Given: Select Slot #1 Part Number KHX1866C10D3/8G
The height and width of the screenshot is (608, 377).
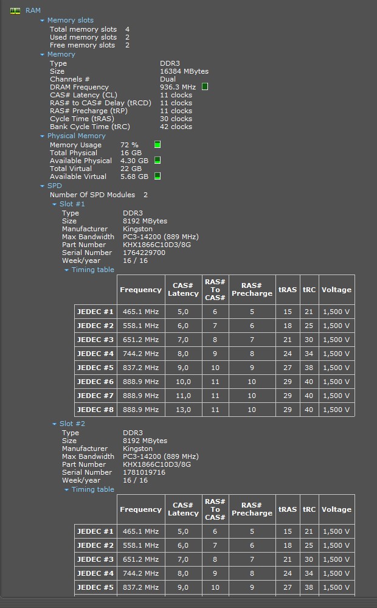Looking at the screenshot, I should coord(157,245).
